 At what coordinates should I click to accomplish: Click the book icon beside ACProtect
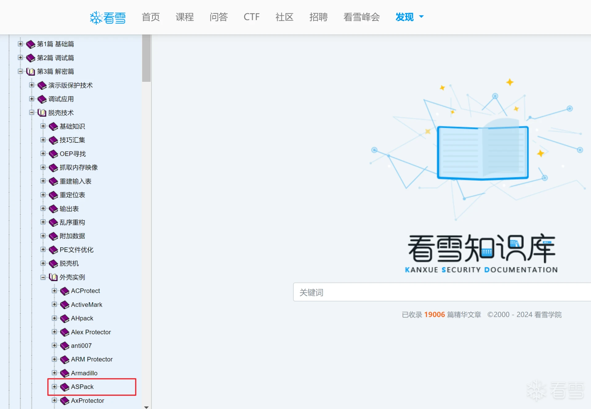65,291
